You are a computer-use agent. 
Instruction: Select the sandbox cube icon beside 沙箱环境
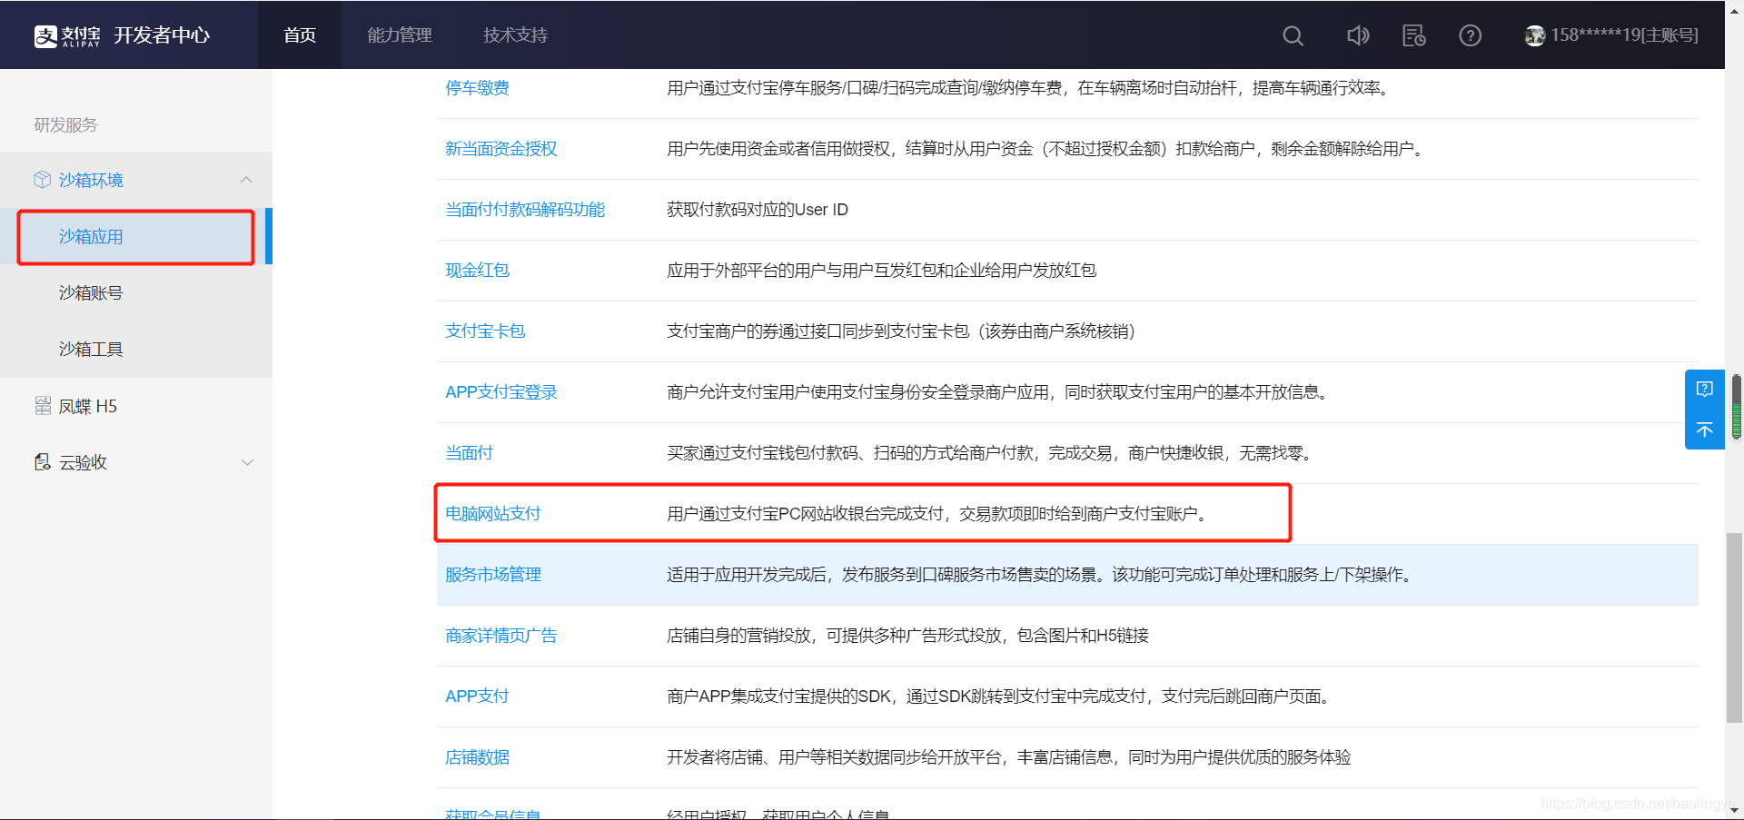point(41,179)
